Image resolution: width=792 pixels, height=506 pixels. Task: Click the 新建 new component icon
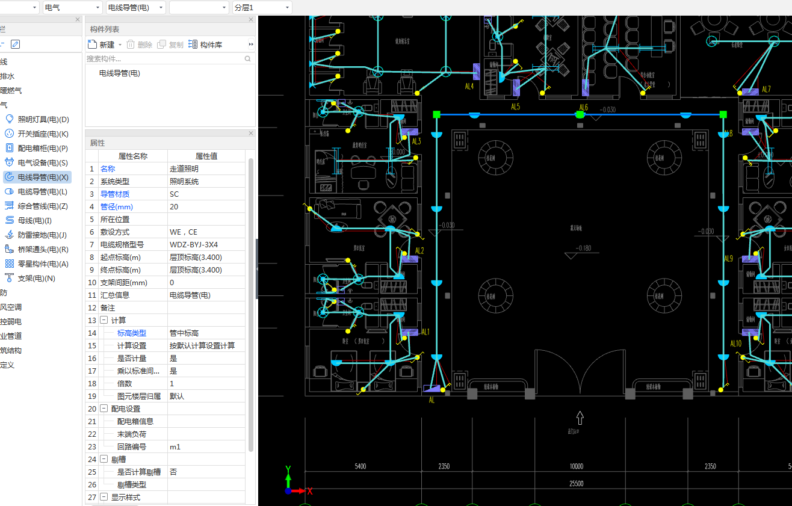point(92,45)
